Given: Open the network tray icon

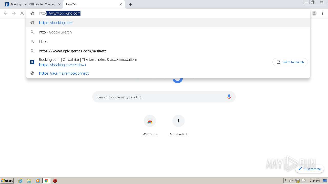Looking at the screenshot, I should 298,181.
